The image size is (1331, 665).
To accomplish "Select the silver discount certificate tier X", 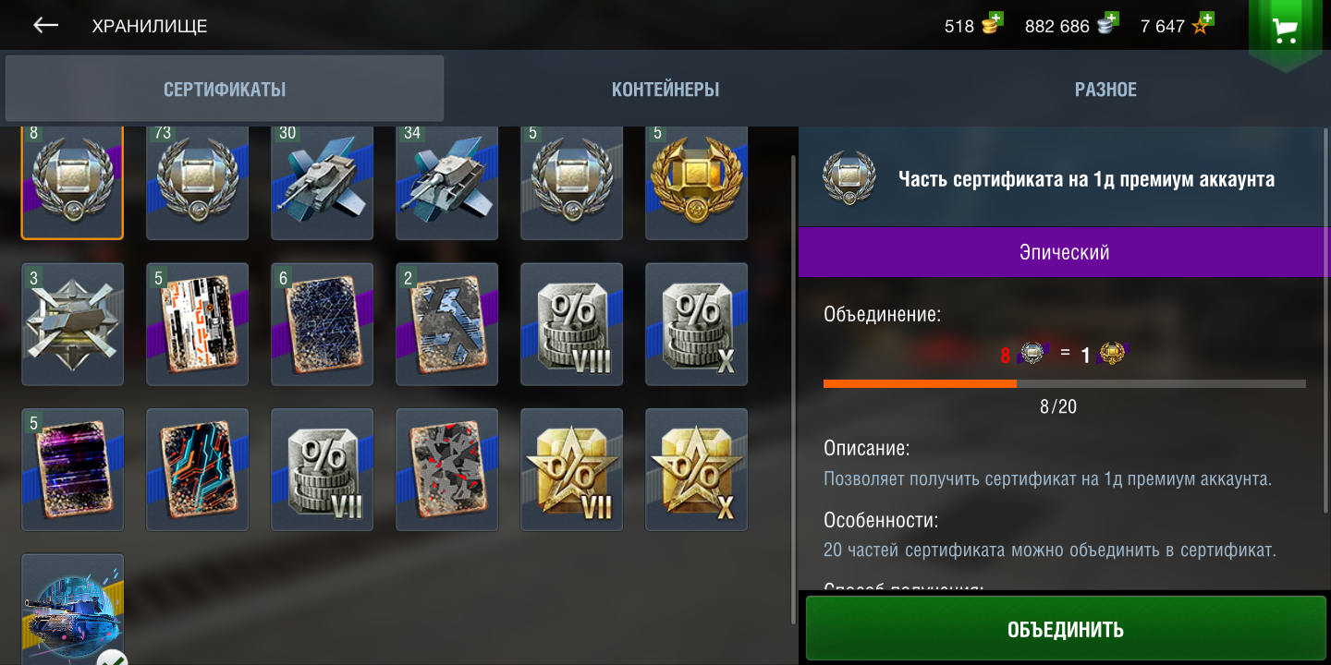I will point(696,323).
